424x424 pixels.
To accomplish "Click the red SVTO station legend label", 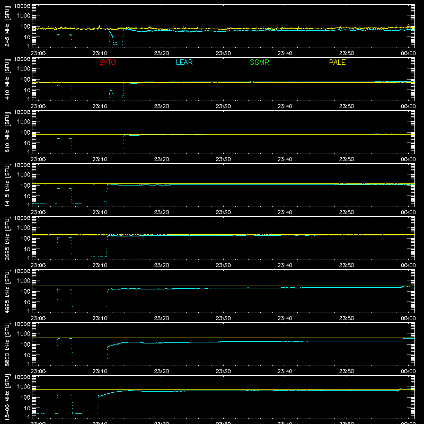I will click(x=108, y=62).
